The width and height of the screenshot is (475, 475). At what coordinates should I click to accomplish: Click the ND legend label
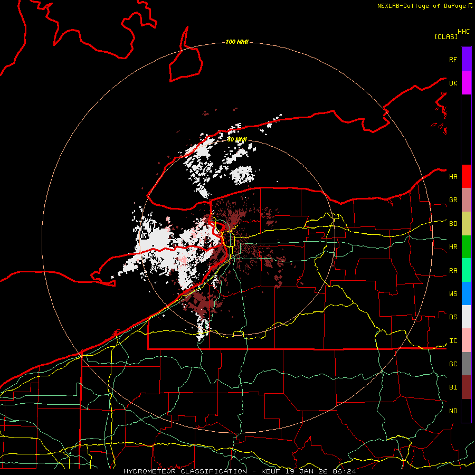453,411
